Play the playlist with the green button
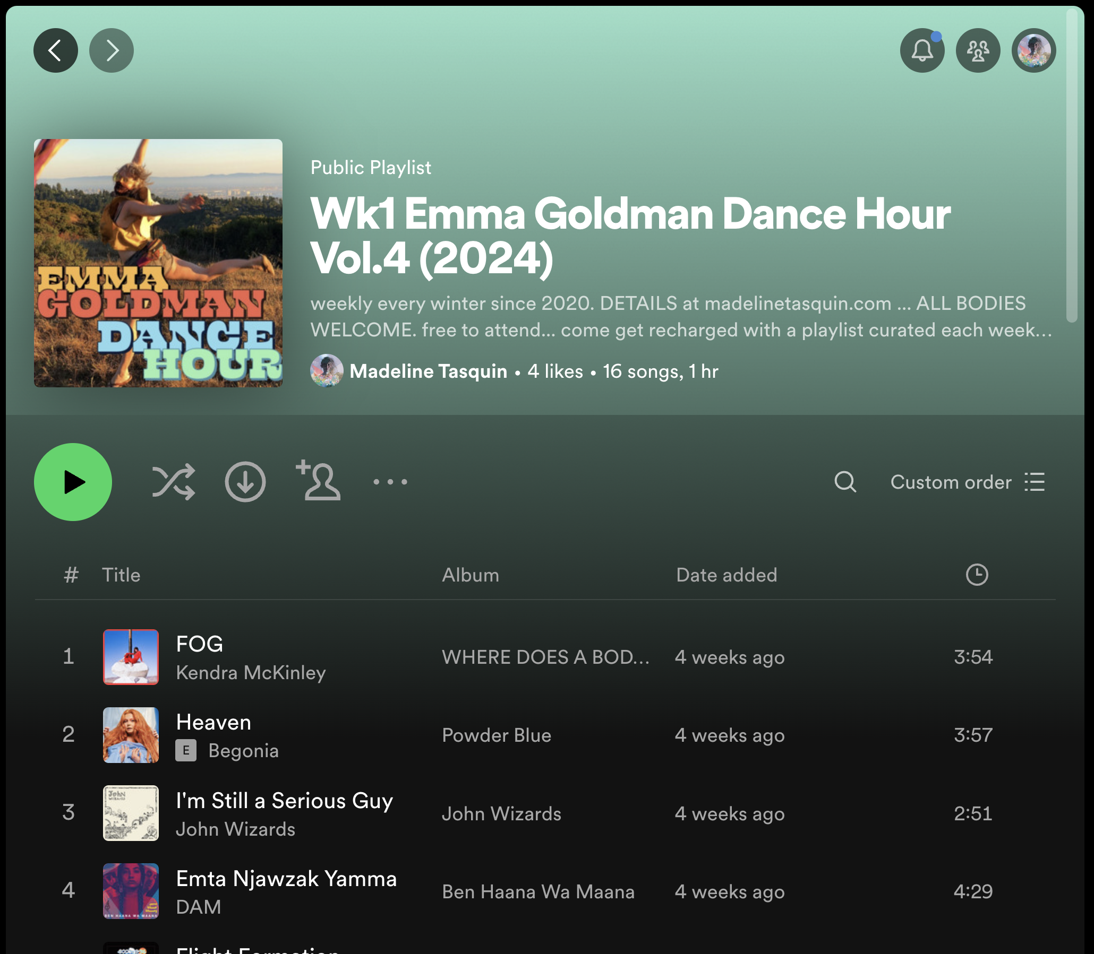1094x954 pixels. (73, 482)
